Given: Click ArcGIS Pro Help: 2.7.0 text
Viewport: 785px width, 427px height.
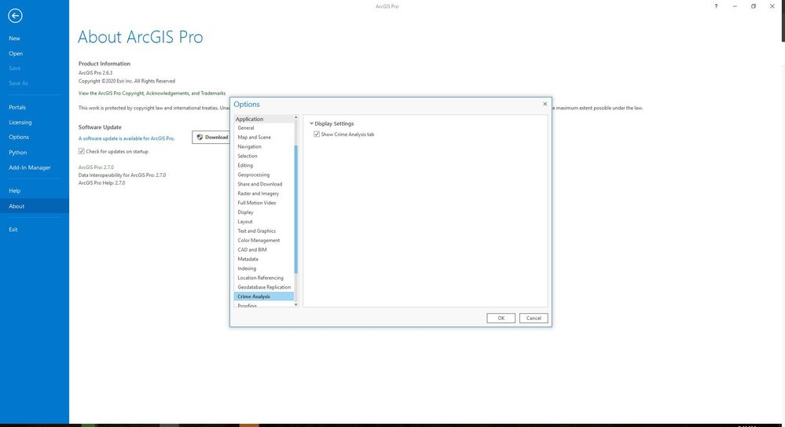Looking at the screenshot, I should pos(101,183).
